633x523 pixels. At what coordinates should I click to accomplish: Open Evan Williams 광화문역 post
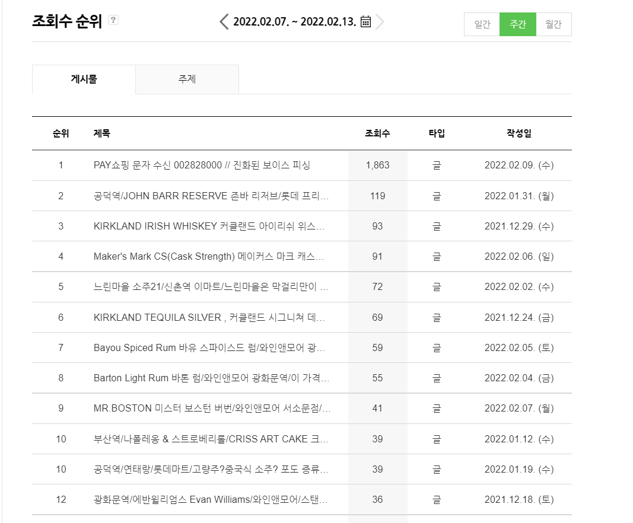[211, 499]
